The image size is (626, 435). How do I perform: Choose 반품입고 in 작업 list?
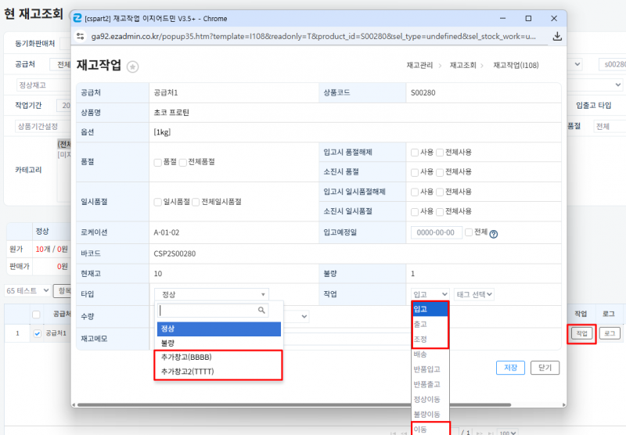(x=430, y=369)
